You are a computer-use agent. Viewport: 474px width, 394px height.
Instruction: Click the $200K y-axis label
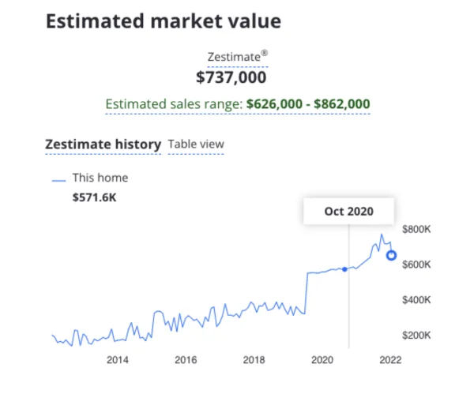coord(416,336)
